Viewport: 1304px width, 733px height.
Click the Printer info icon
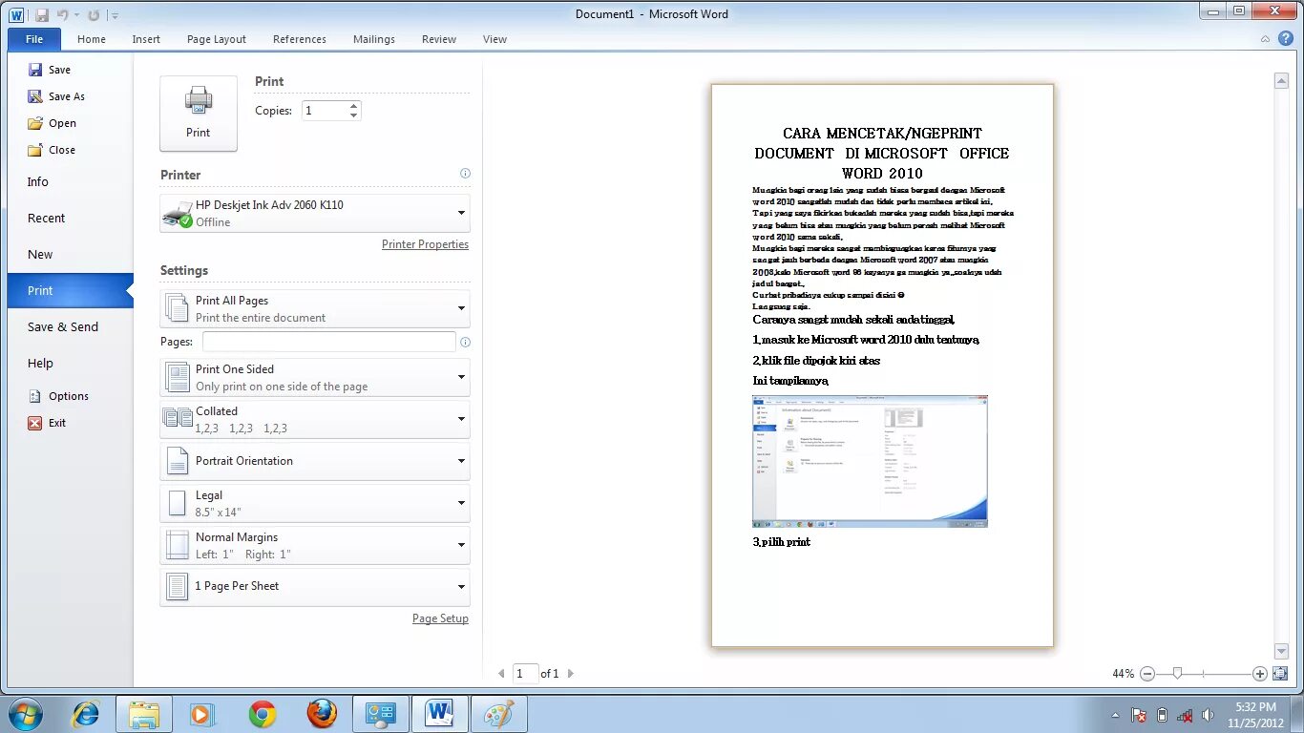(x=465, y=174)
